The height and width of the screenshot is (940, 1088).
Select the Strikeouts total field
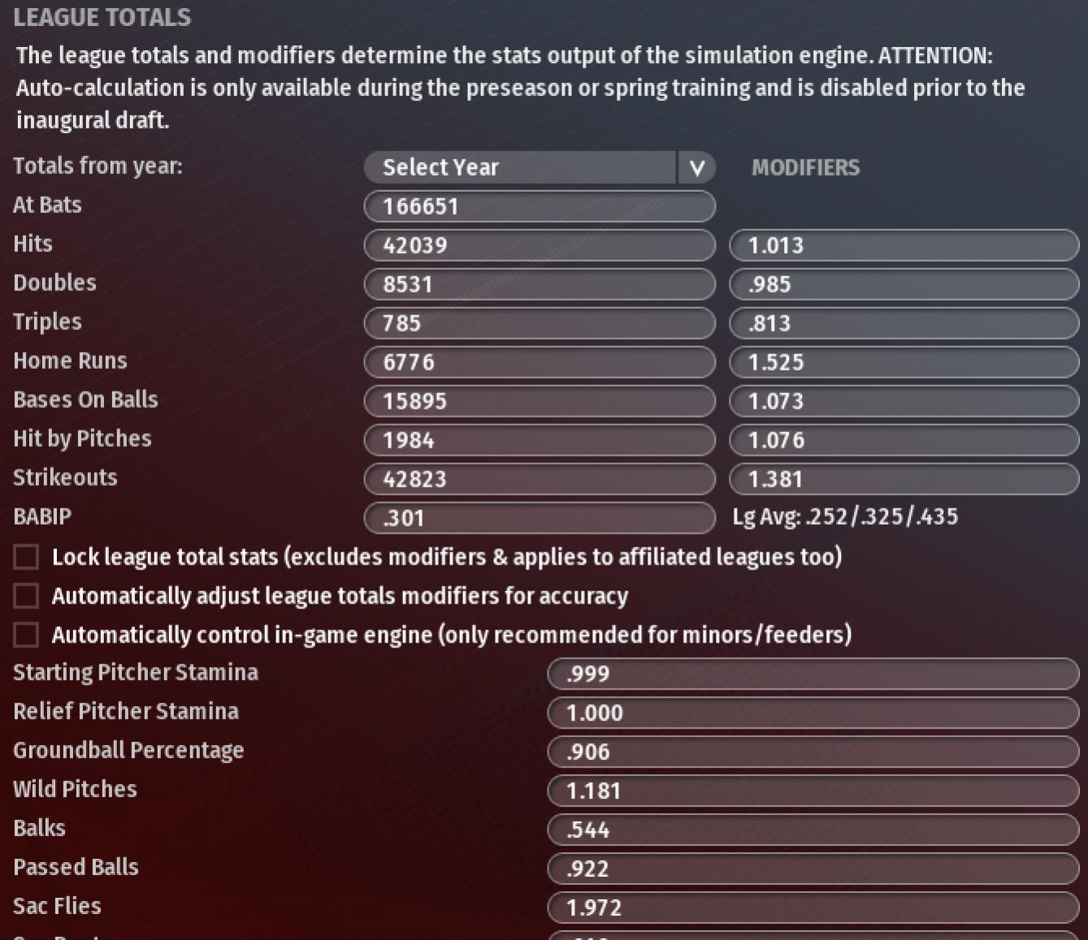540,479
